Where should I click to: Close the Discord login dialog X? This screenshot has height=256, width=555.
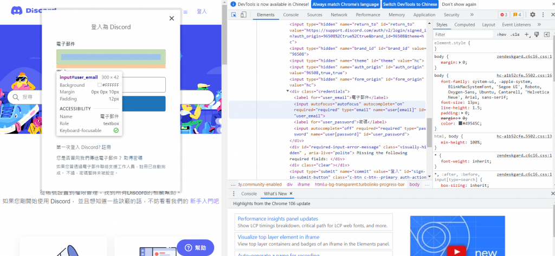[172, 18]
